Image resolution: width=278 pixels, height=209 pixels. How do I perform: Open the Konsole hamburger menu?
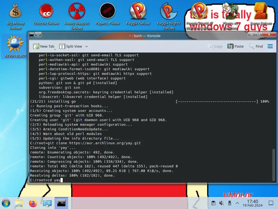[270, 46]
